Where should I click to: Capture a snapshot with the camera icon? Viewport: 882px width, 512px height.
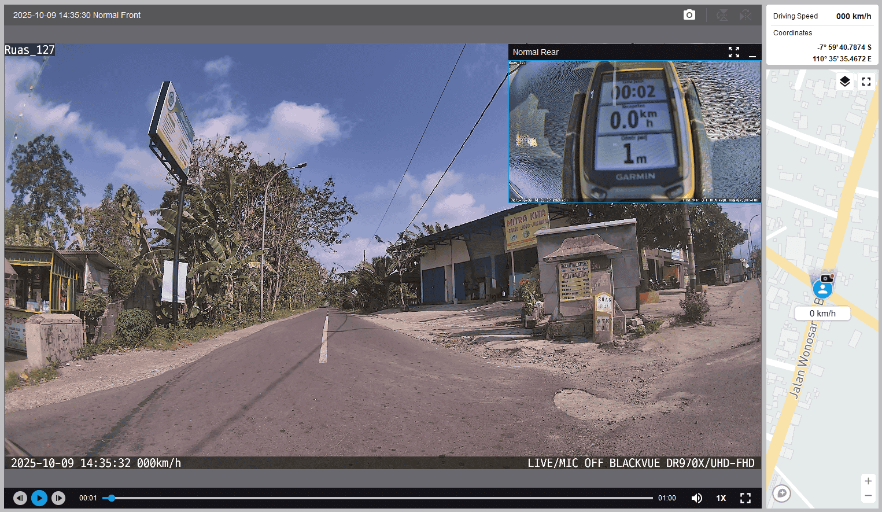click(689, 15)
